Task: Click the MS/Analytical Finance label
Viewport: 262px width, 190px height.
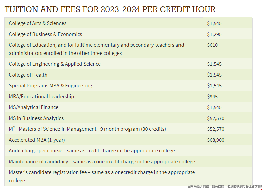Action: point(33,107)
